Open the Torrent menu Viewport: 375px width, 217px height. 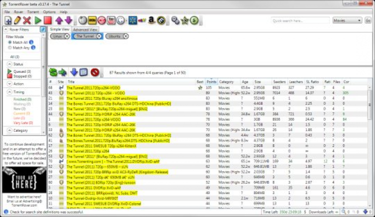coord(33,11)
